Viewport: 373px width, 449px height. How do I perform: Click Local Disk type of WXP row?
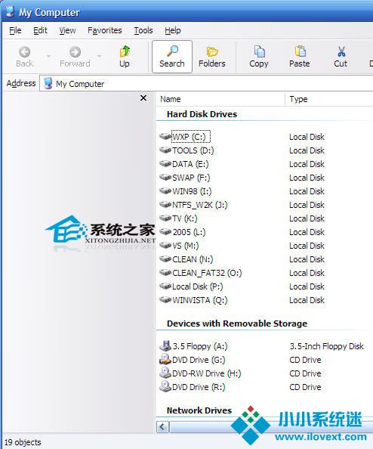pyautogui.click(x=307, y=137)
